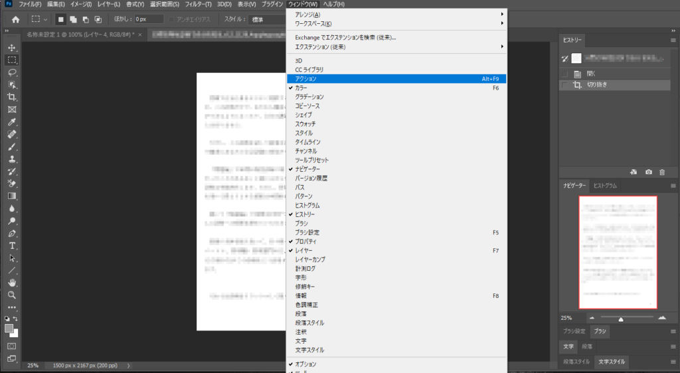Select the Brush tool

(12, 147)
